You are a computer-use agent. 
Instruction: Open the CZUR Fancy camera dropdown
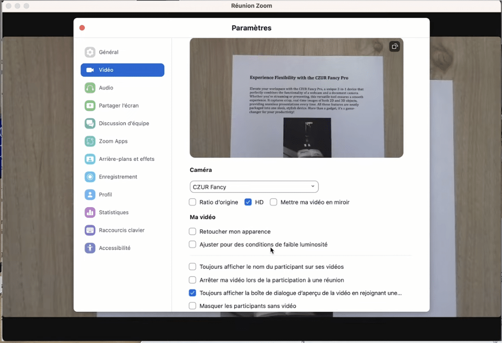(254, 187)
